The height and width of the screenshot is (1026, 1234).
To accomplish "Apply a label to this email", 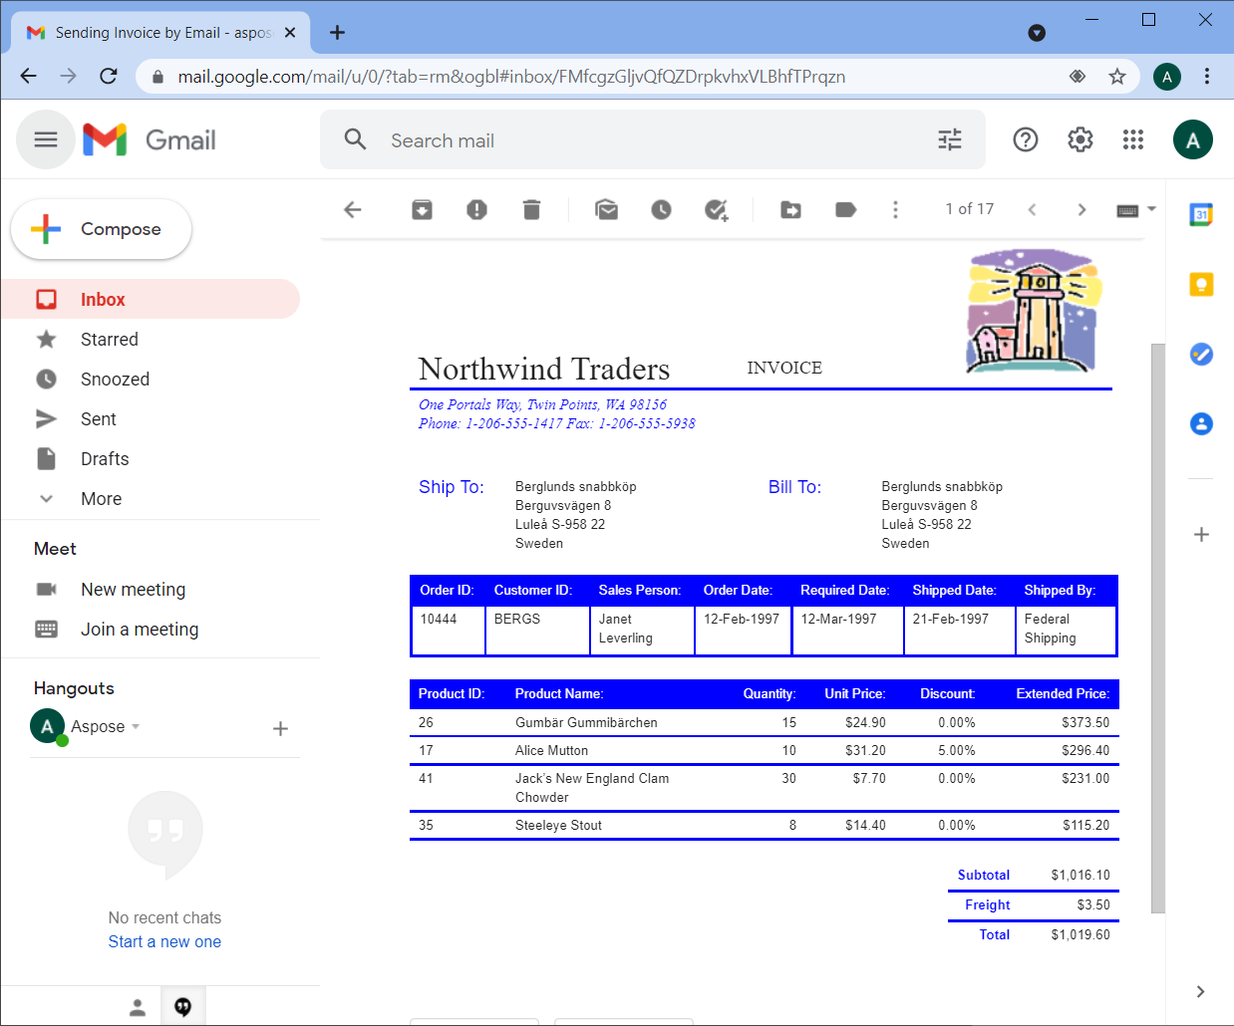I will pyautogui.click(x=846, y=209).
